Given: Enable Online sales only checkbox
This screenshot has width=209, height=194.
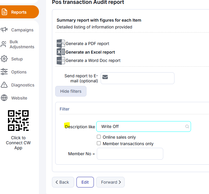Looking at the screenshot, I should [x=99, y=137].
